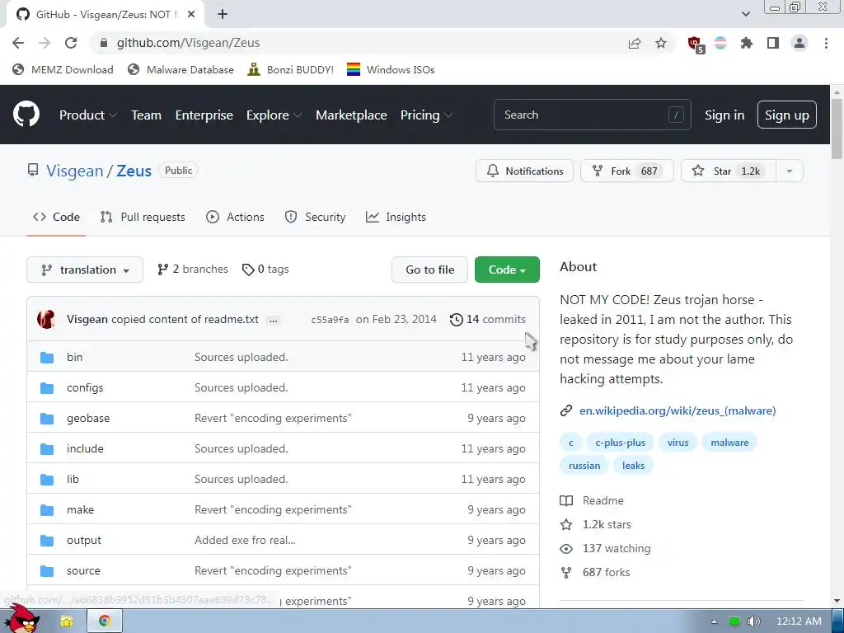Open the 14 commits history

click(488, 319)
